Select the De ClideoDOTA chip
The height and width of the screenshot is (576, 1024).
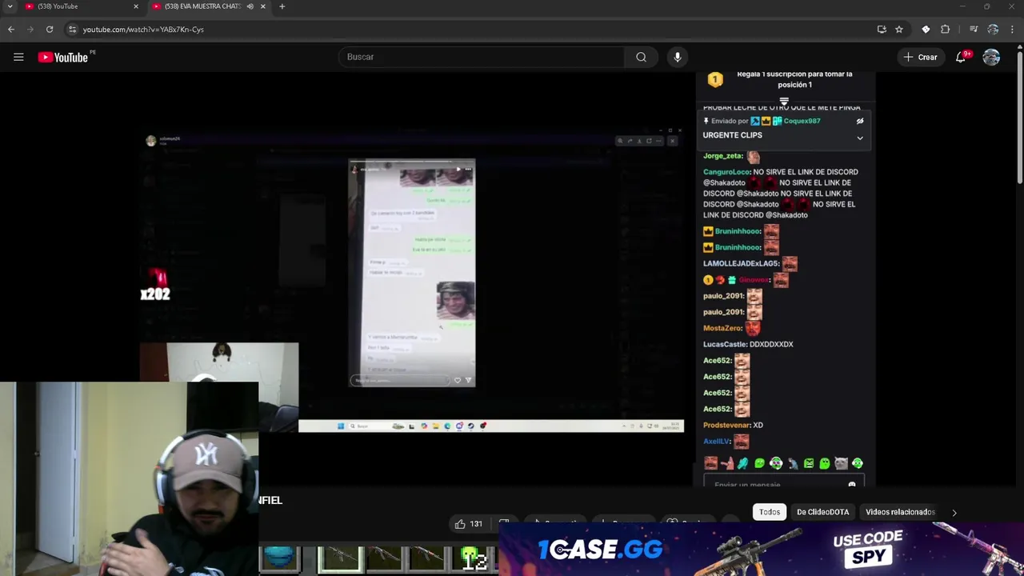coord(822,512)
